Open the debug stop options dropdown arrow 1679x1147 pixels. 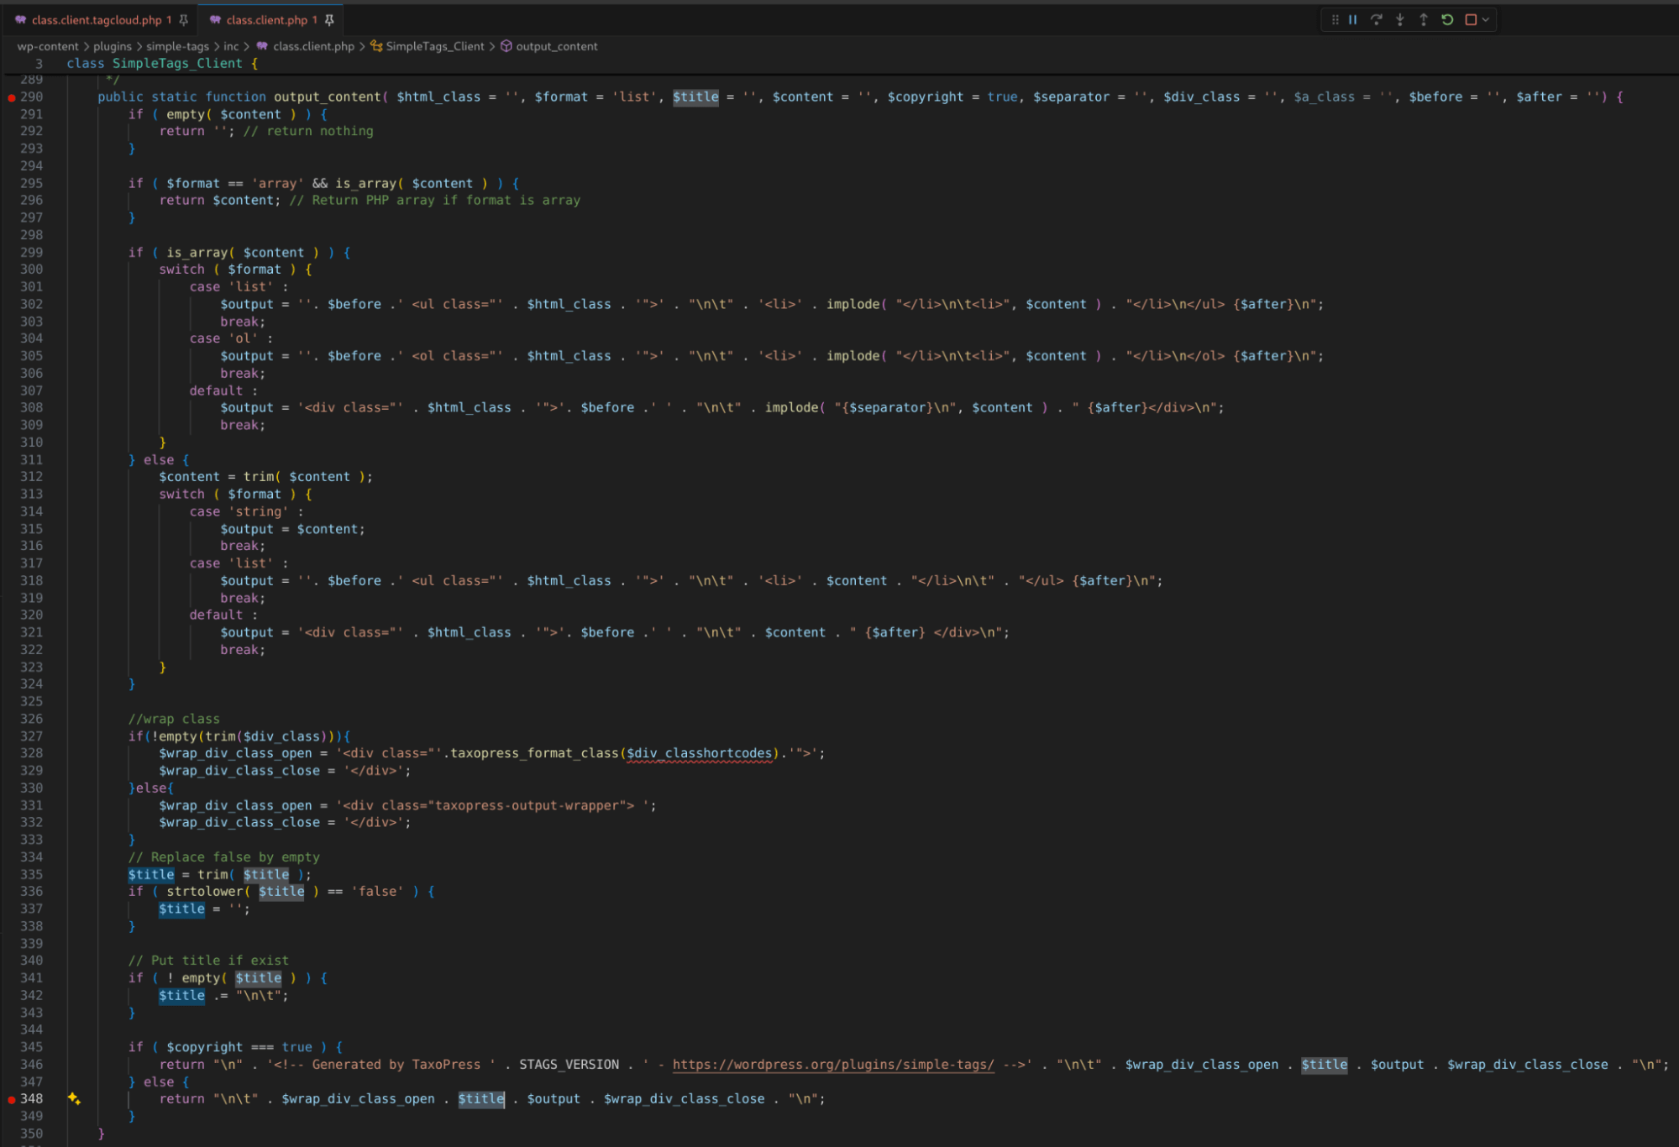click(1485, 19)
